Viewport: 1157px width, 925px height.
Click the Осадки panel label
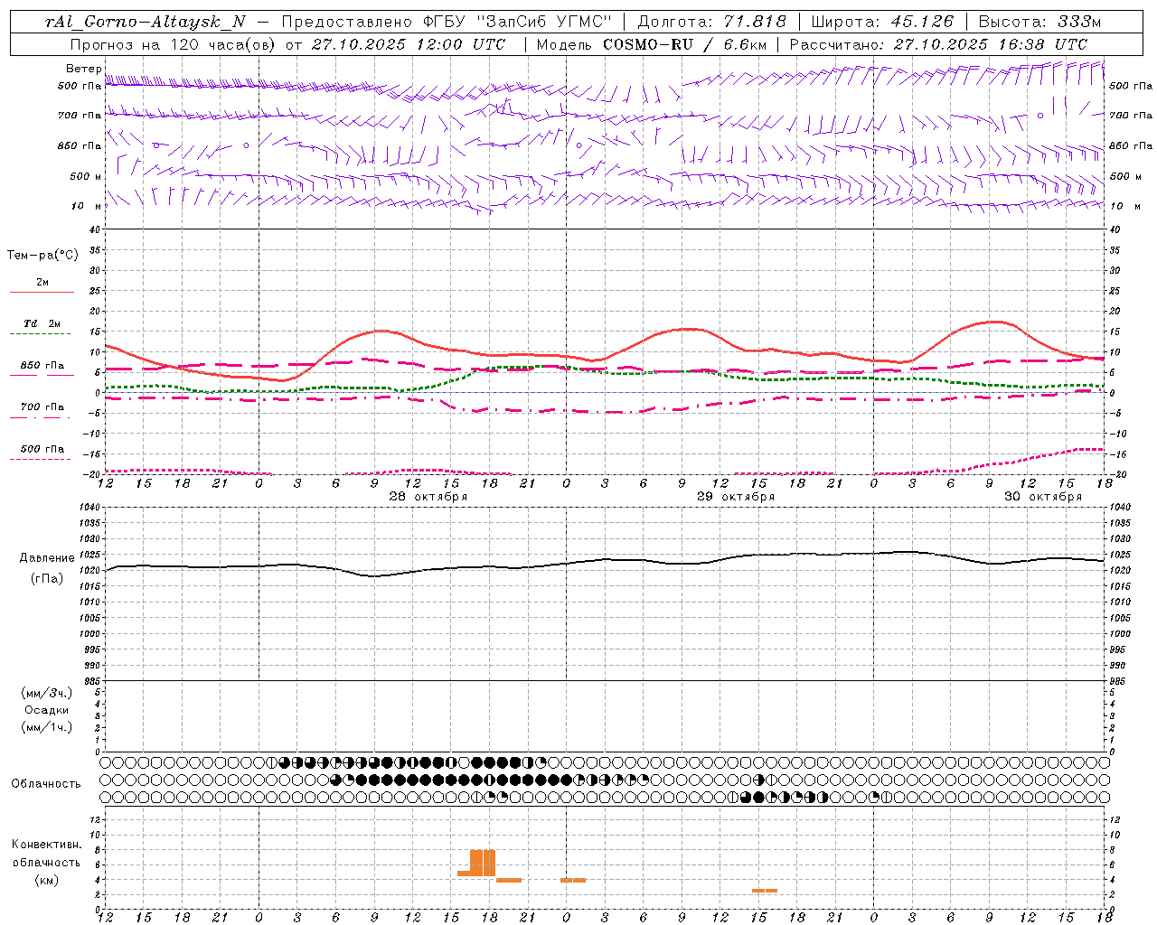[47, 710]
